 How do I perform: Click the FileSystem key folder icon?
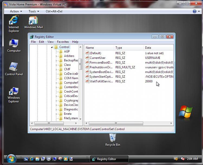[61, 118]
